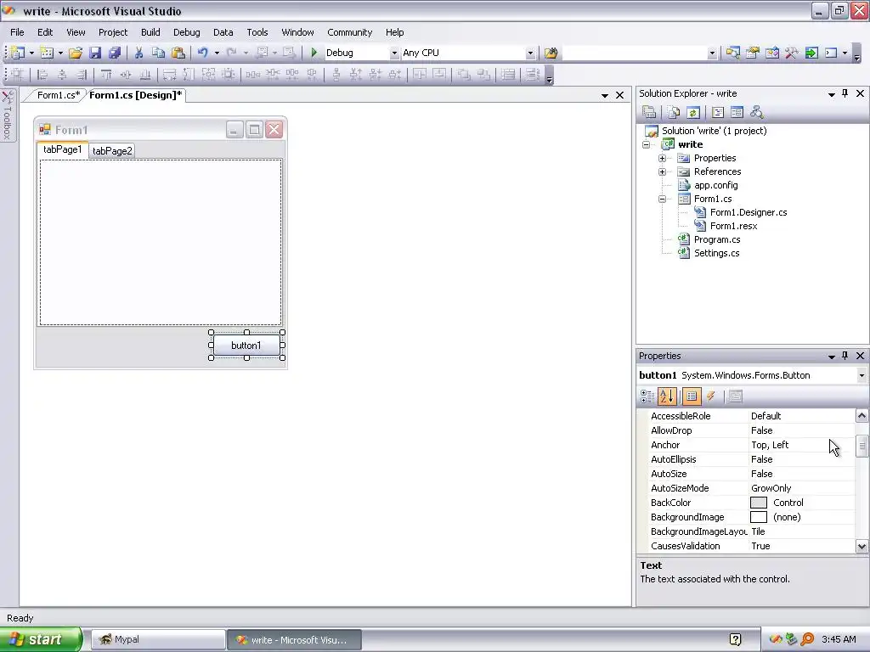Image resolution: width=870 pixels, height=652 pixels.
Task: Open the Debug configuration dropdown
Action: coord(394,53)
